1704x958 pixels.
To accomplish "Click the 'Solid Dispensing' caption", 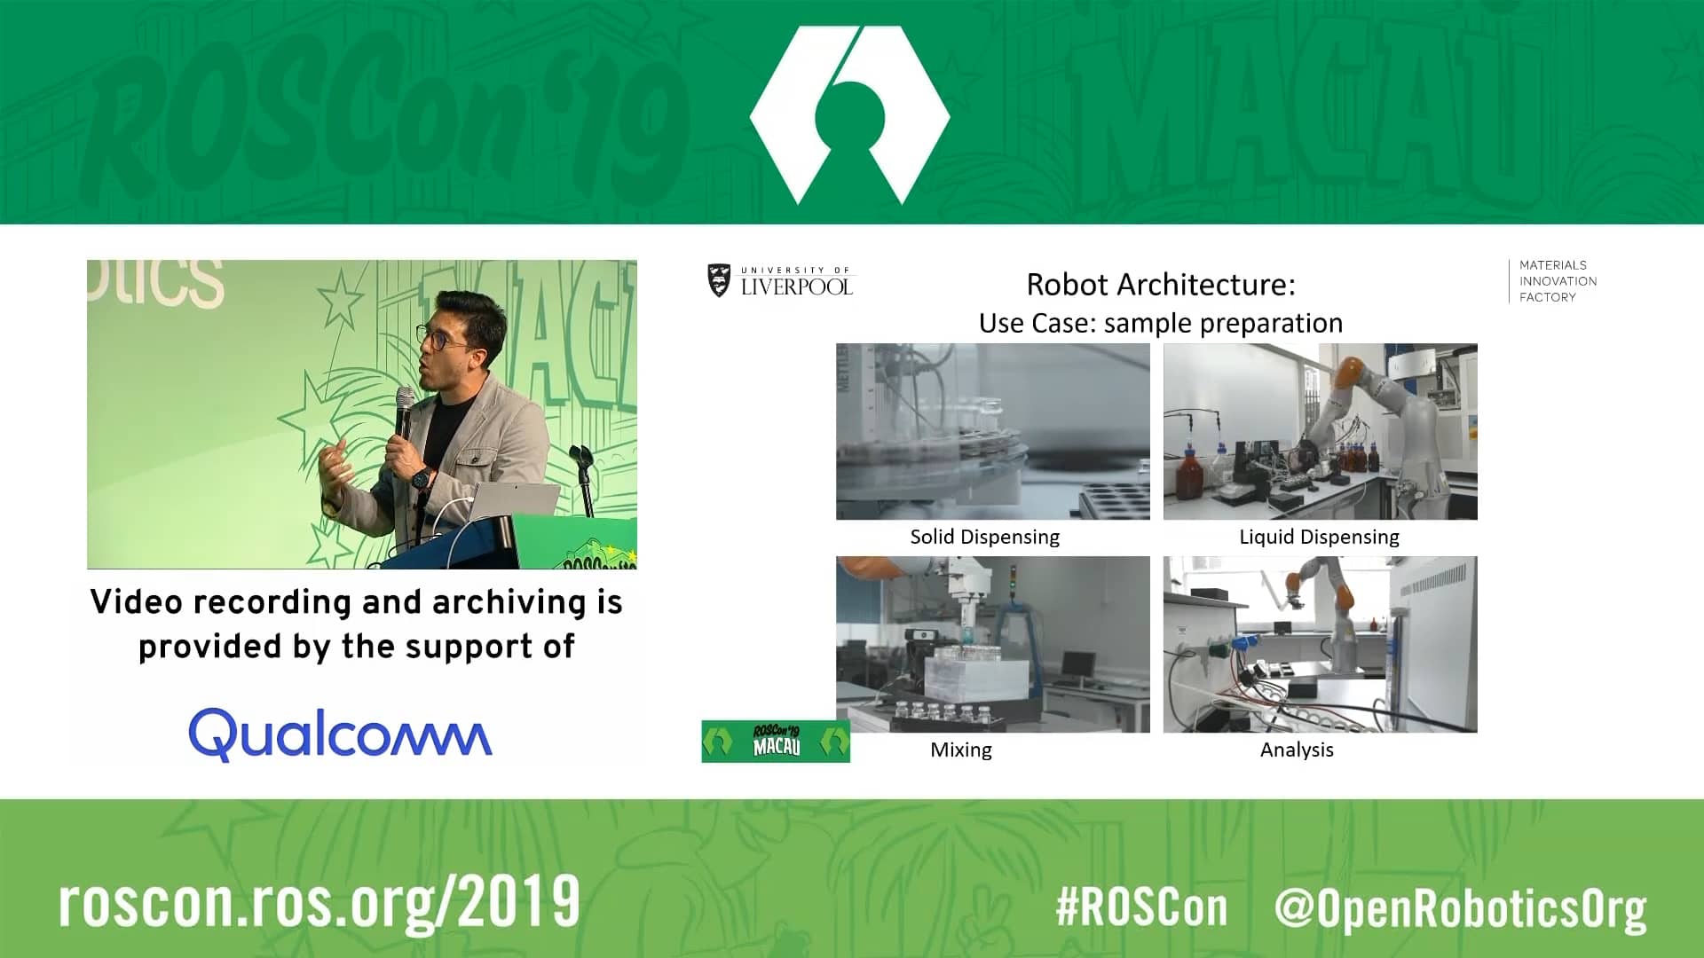I will click(x=985, y=537).
